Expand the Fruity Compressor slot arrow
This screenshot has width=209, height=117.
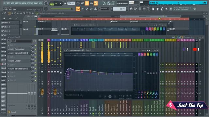click(8, 49)
